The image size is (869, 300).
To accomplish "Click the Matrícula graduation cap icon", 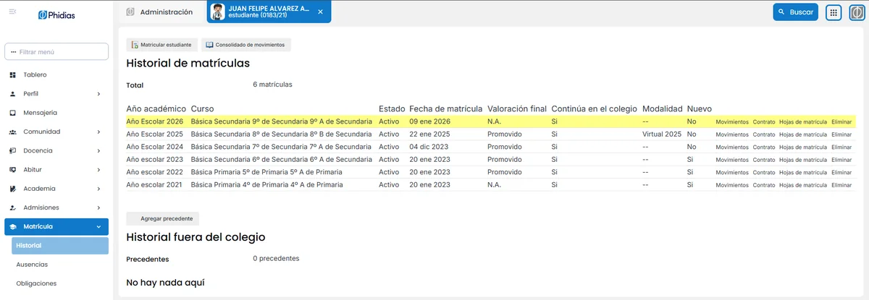I will click(x=13, y=227).
